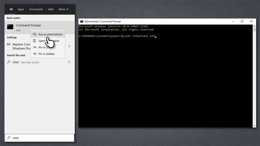
Task: Click the Microsoft Corporation copyright line
Action: [x=116, y=30]
